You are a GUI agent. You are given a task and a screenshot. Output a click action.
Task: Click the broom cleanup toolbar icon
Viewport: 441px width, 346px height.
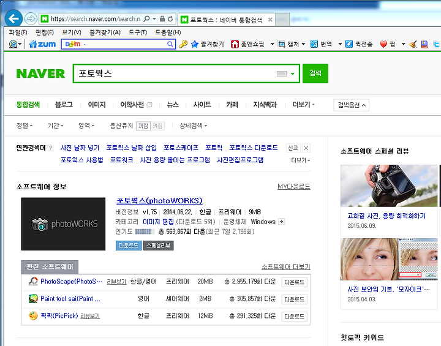413,44
